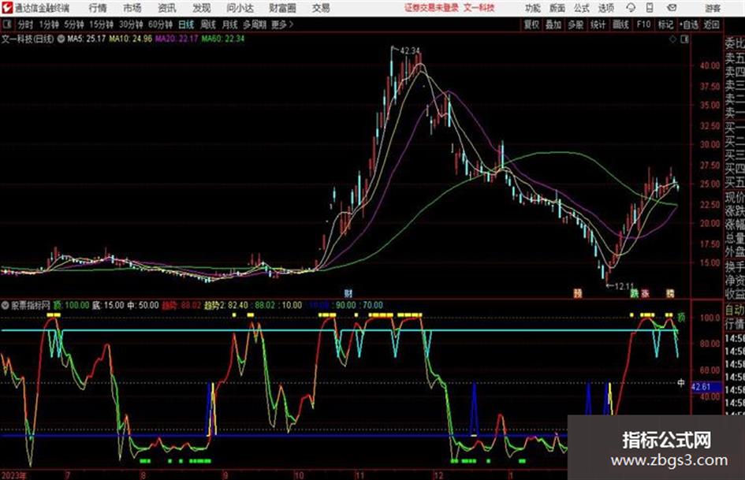Click the 游客 guest account label
745x480 pixels.
coord(712,8)
